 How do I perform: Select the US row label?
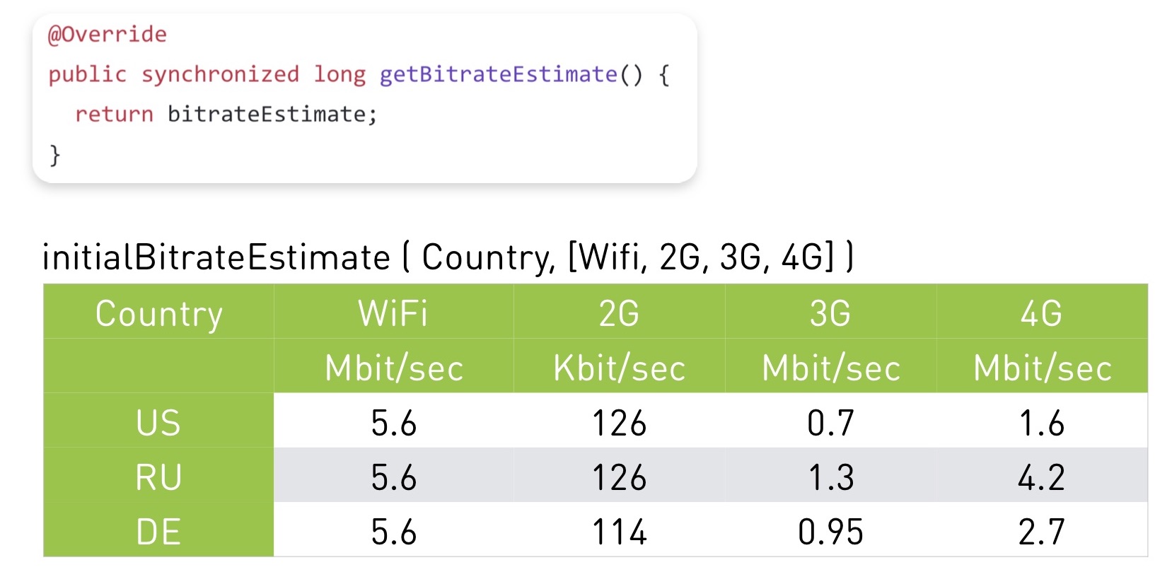coord(158,423)
